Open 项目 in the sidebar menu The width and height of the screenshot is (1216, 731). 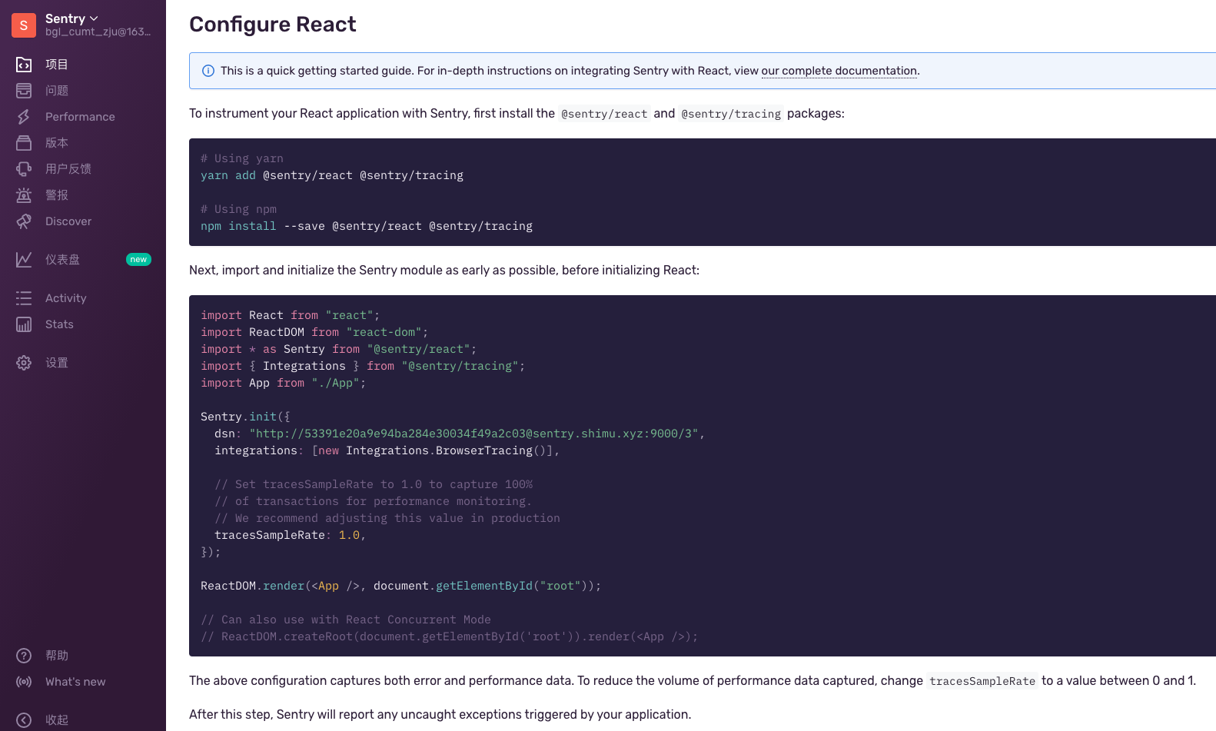tap(57, 65)
